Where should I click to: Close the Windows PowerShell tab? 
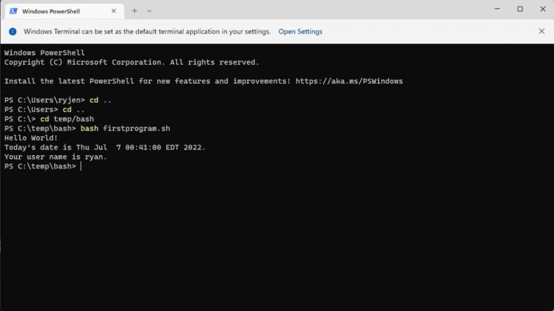coord(114,11)
